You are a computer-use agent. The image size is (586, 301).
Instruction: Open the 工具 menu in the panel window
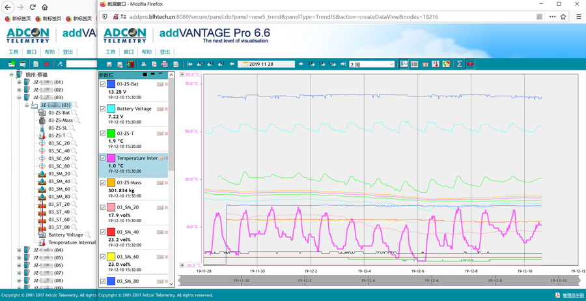110,52
